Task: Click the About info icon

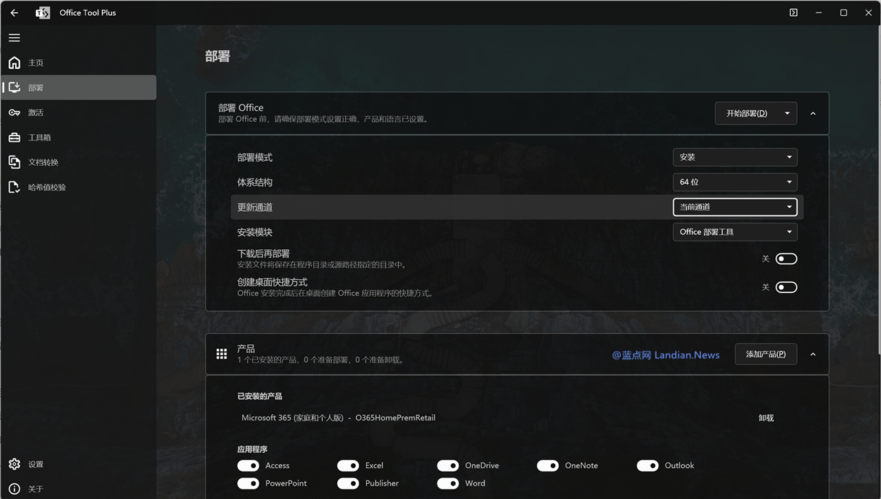Action: [x=14, y=489]
